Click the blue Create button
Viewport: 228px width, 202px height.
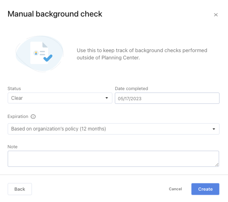pyautogui.click(x=205, y=189)
